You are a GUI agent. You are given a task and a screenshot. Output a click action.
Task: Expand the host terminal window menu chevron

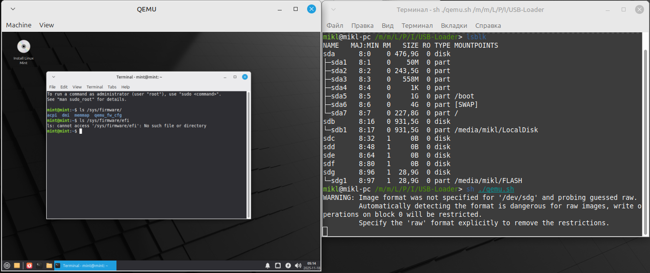(333, 9)
